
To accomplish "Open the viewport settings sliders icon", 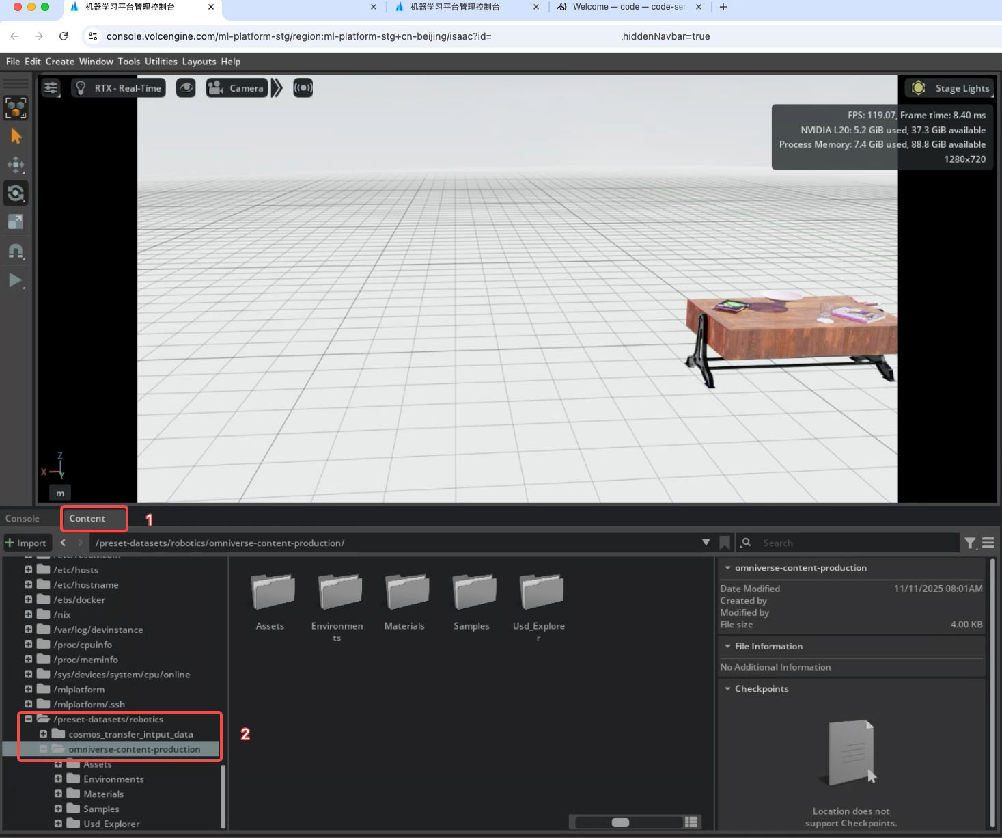I will tap(51, 88).
